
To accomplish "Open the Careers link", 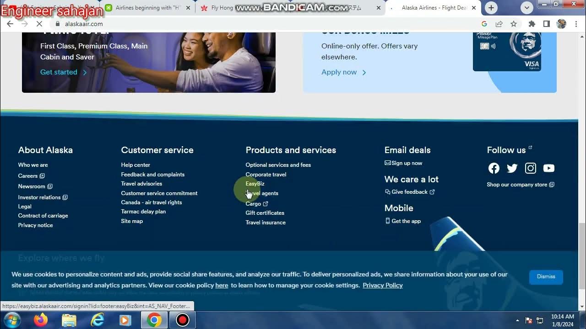I will pyautogui.click(x=31, y=176).
